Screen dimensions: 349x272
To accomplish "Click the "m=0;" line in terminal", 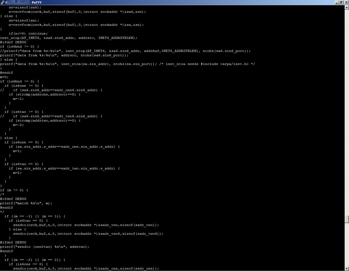I will pyautogui.click(x=4, y=77).
